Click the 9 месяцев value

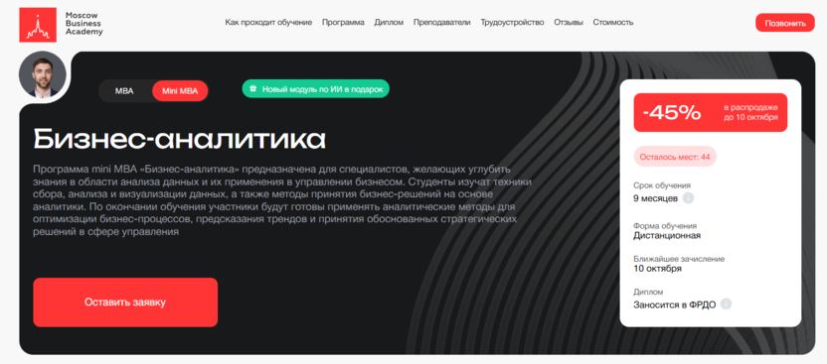pyautogui.click(x=656, y=198)
